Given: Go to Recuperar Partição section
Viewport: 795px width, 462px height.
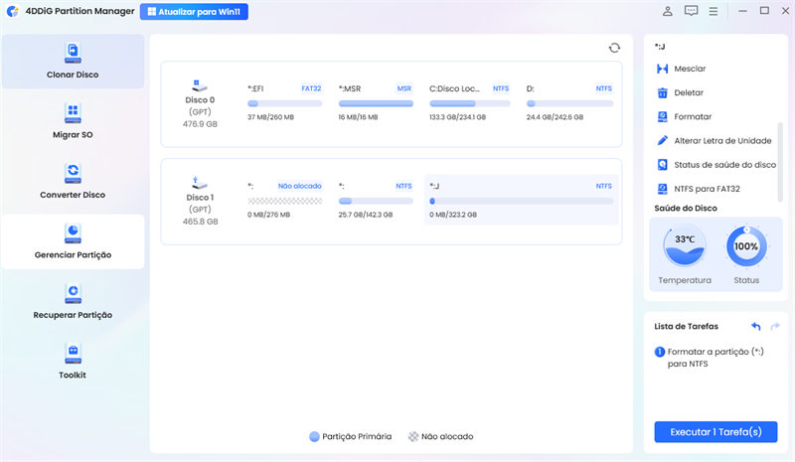Looking at the screenshot, I should tap(73, 301).
